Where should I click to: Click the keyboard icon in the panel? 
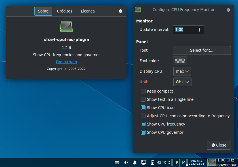click(117, 162)
